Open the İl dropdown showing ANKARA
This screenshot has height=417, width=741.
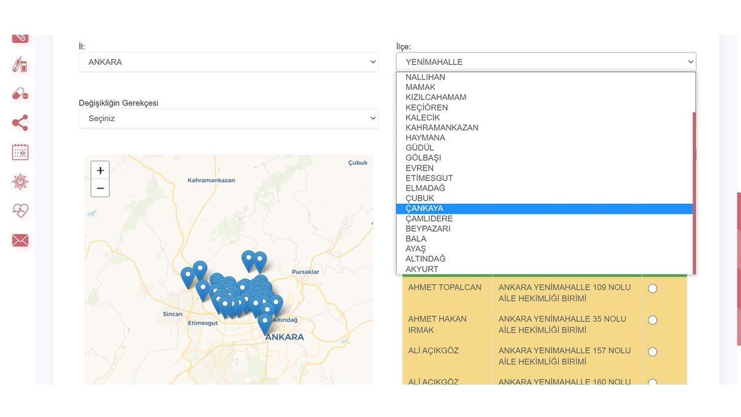tap(228, 62)
